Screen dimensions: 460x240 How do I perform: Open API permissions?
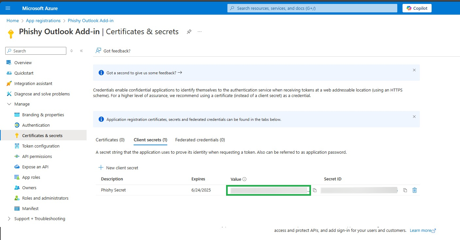point(37,156)
